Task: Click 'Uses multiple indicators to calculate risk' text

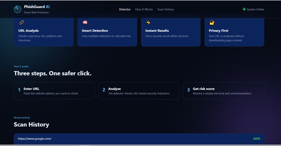Action: 106,36
